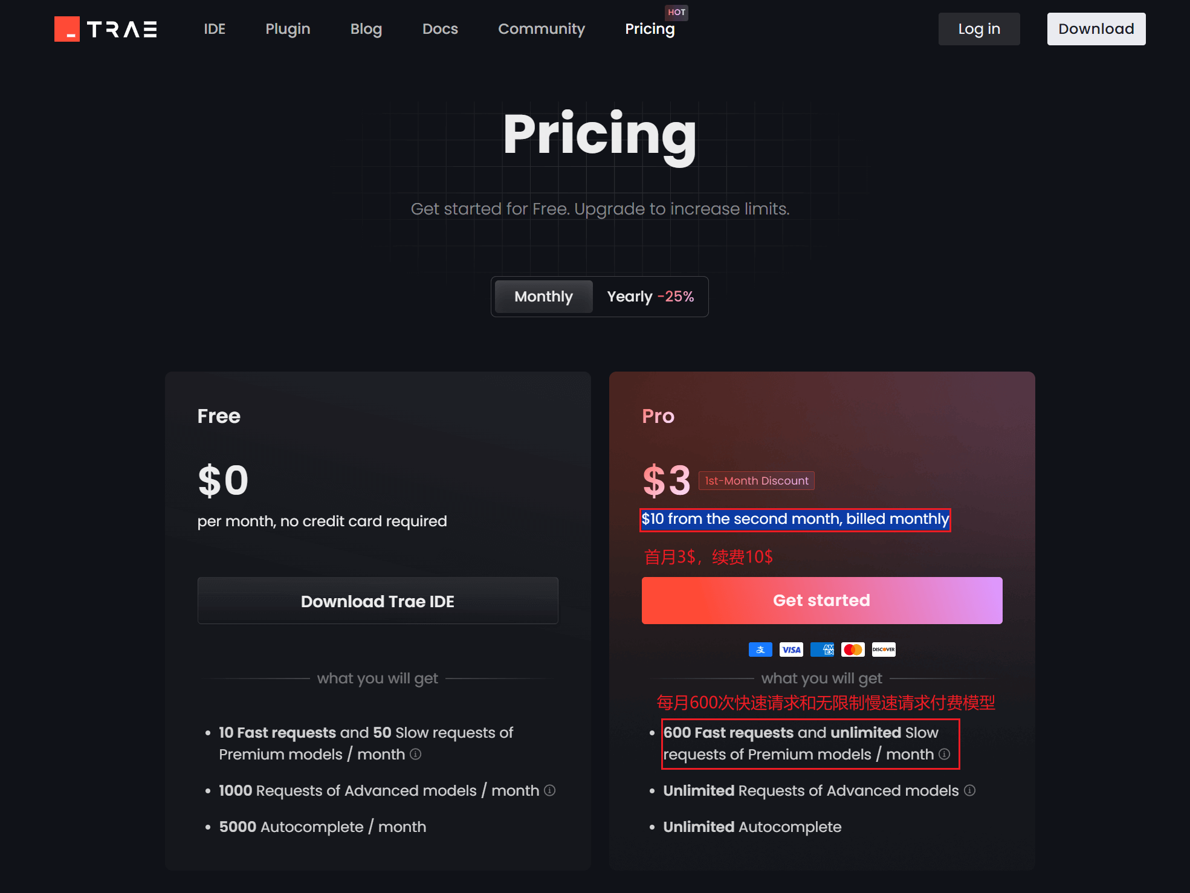Click the Log in button
Viewport: 1190px width, 893px height.
(979, 29)
